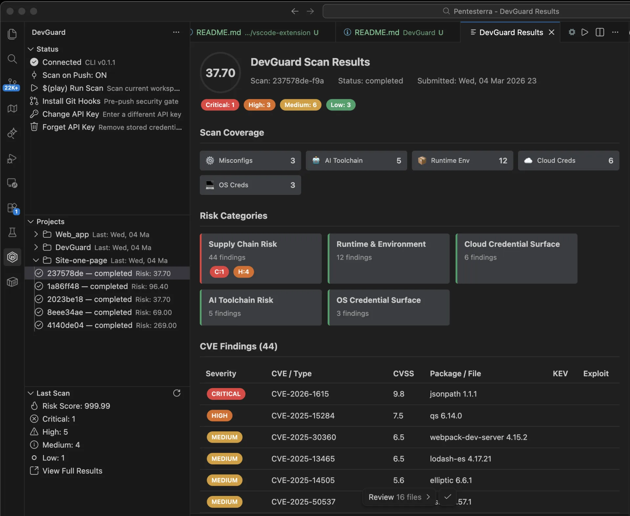Open the DevGuard panel overflow menu
The height and width of the screenshot is (516, 630).
(x=176, y=32)
